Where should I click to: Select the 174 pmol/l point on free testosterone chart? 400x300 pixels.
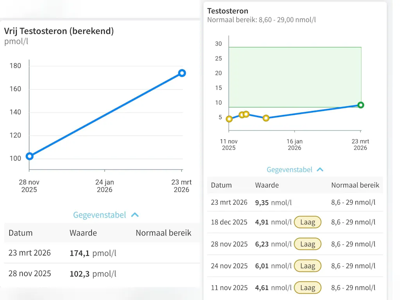tap(182, 73)
